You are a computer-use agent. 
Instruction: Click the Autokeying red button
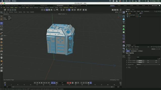click(x=70, y=83)
